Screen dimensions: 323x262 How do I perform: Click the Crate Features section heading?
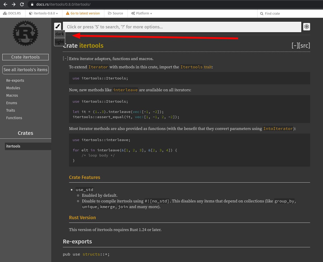point(84,177)
